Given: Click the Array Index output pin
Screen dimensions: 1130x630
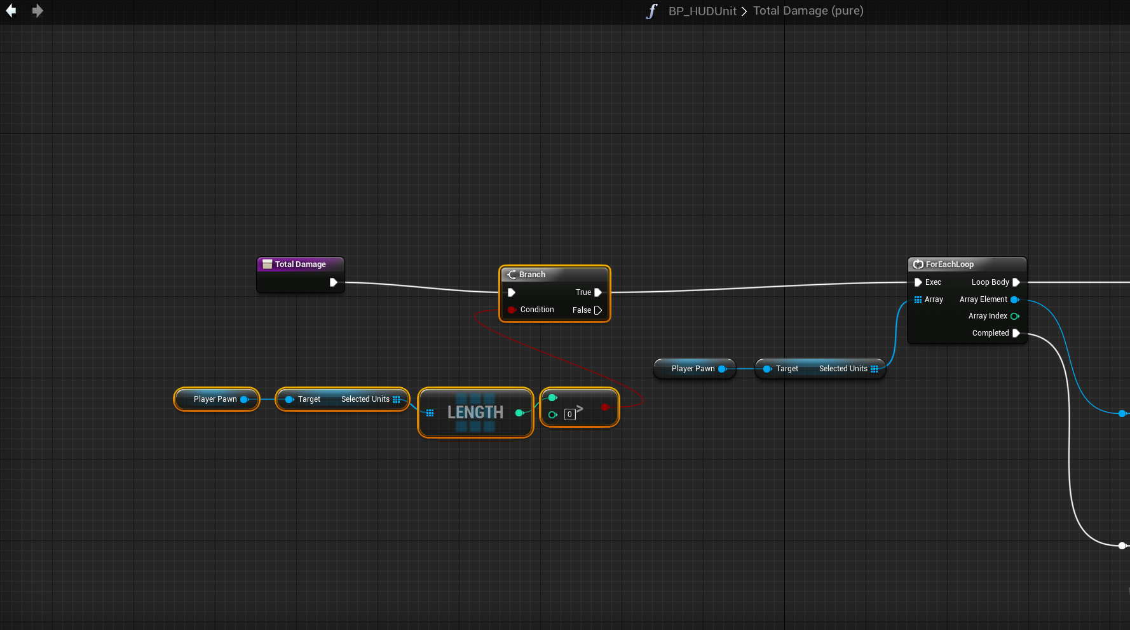Looking at the screenshot, I should (x=1014, y=316).
